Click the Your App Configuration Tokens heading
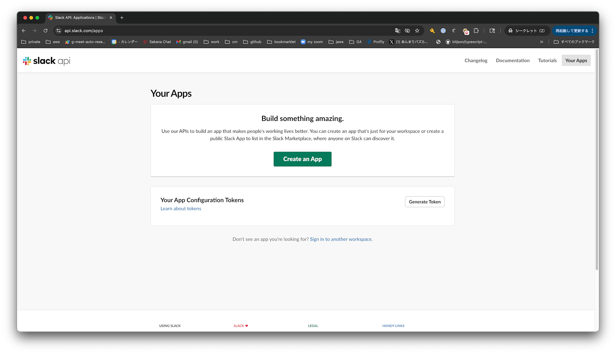This screenshot has height=354, width=616. click(202, 200)
